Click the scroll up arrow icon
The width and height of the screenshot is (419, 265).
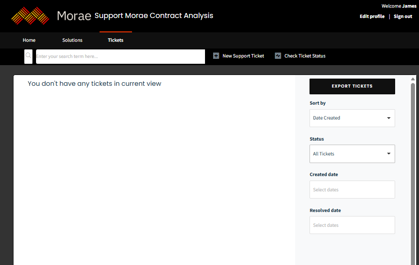tap(413, 79)
